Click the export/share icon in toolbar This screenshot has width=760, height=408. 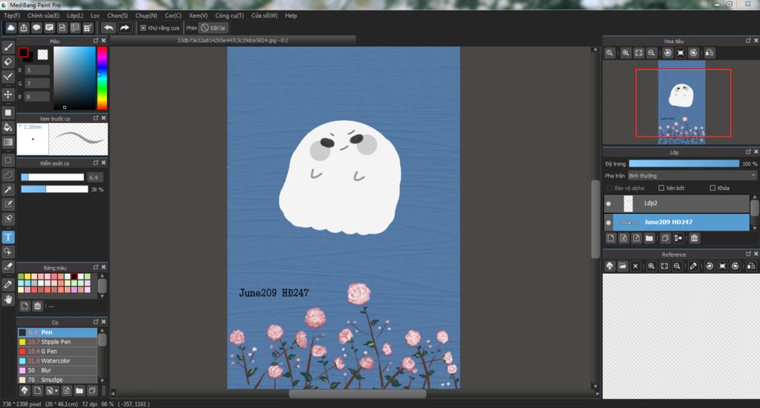(x=23, y=27)
